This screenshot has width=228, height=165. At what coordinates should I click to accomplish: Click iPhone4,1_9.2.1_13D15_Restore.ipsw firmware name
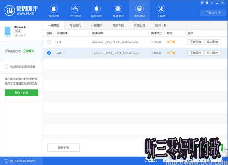click(116, 53)
